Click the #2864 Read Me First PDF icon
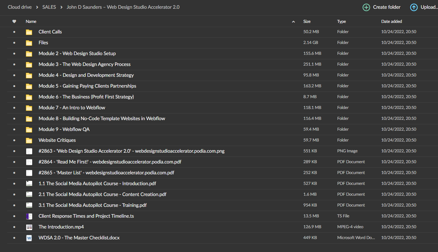 click(29, 162)
